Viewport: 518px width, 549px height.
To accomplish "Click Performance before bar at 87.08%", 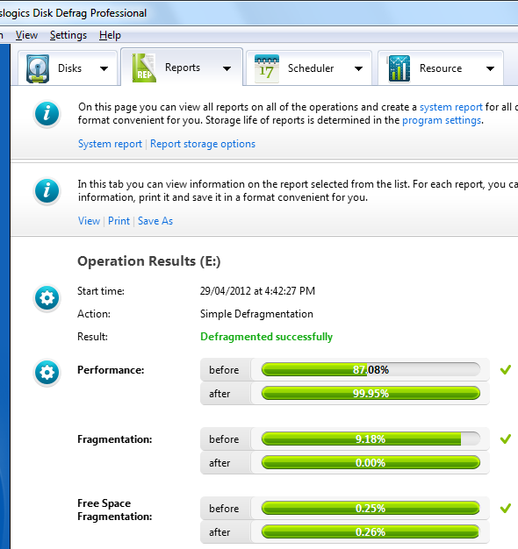I will tap(371, 369).
